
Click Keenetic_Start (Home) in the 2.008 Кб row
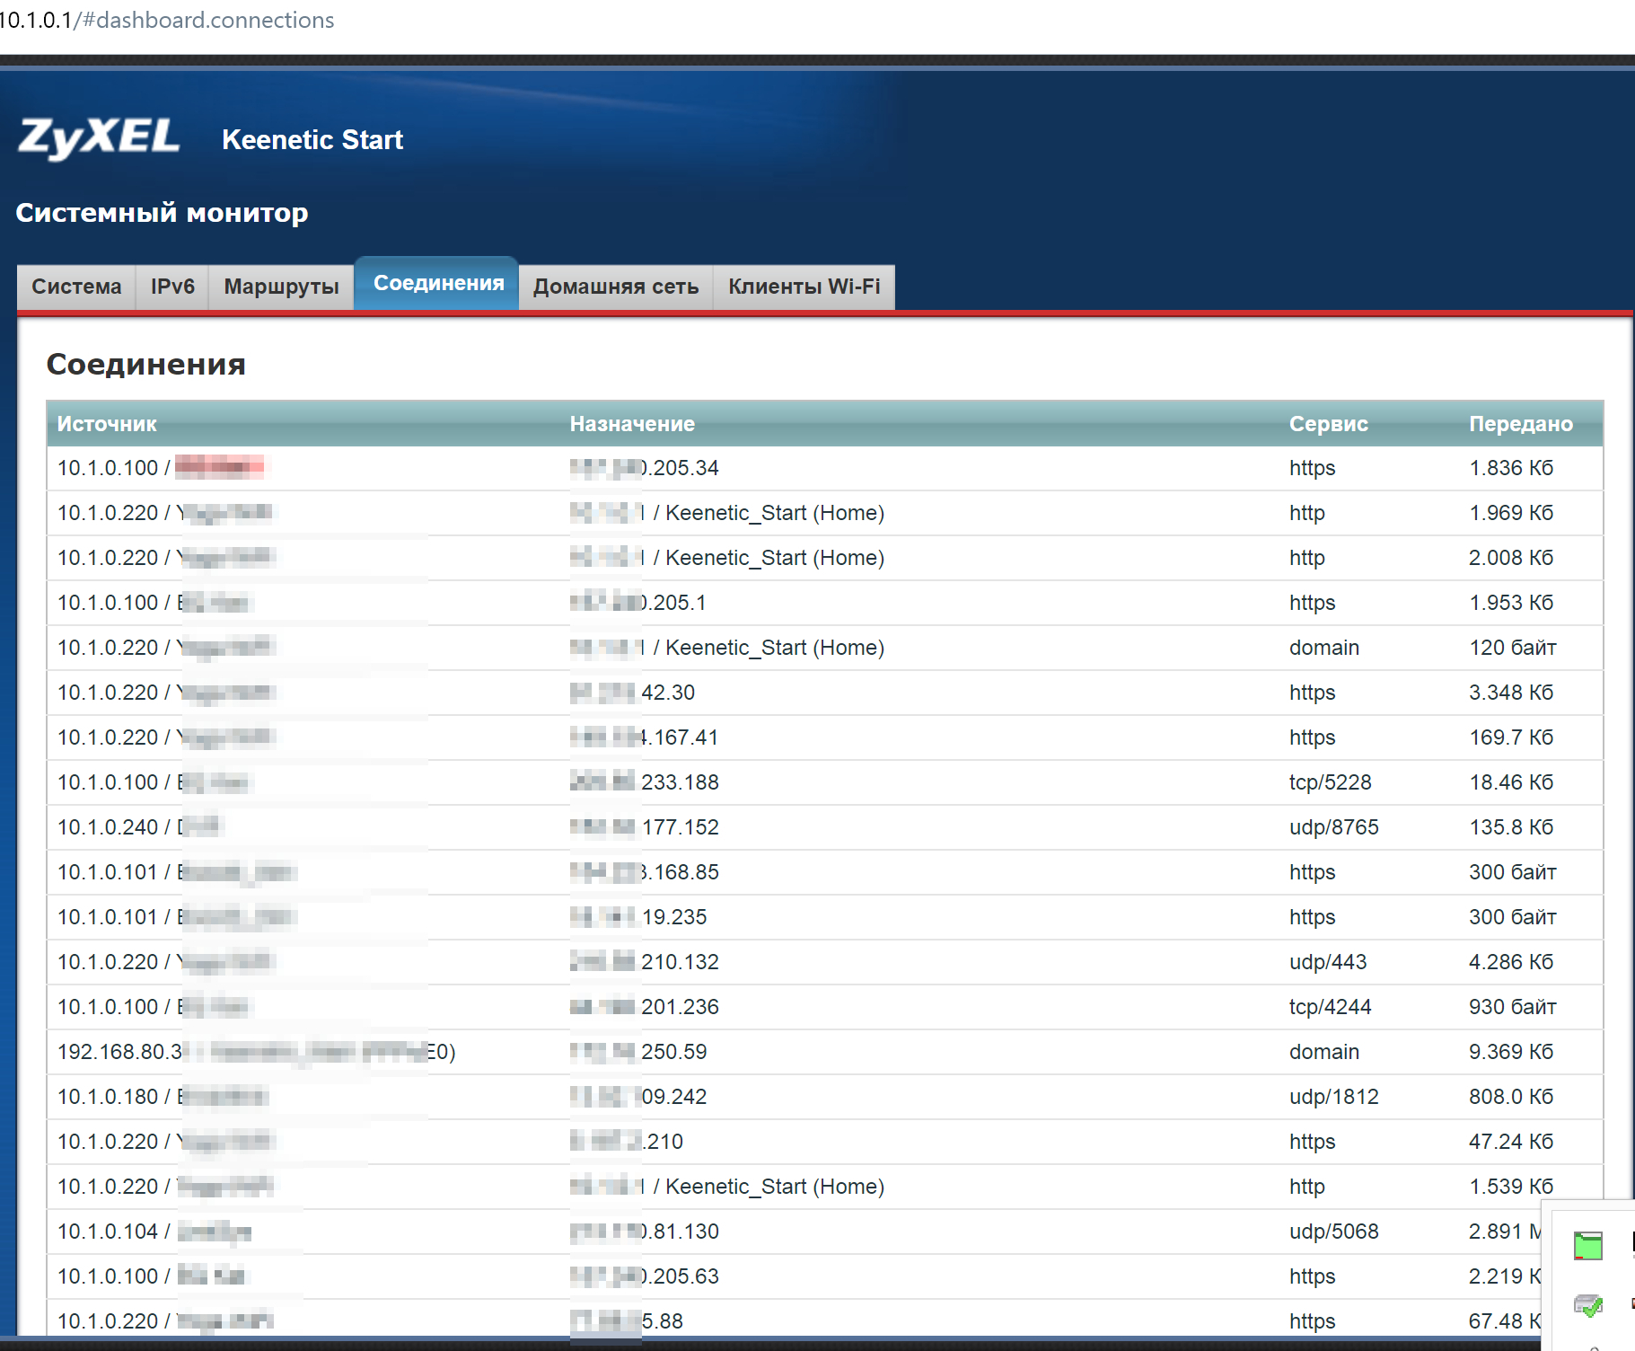[x=775, y=558]
